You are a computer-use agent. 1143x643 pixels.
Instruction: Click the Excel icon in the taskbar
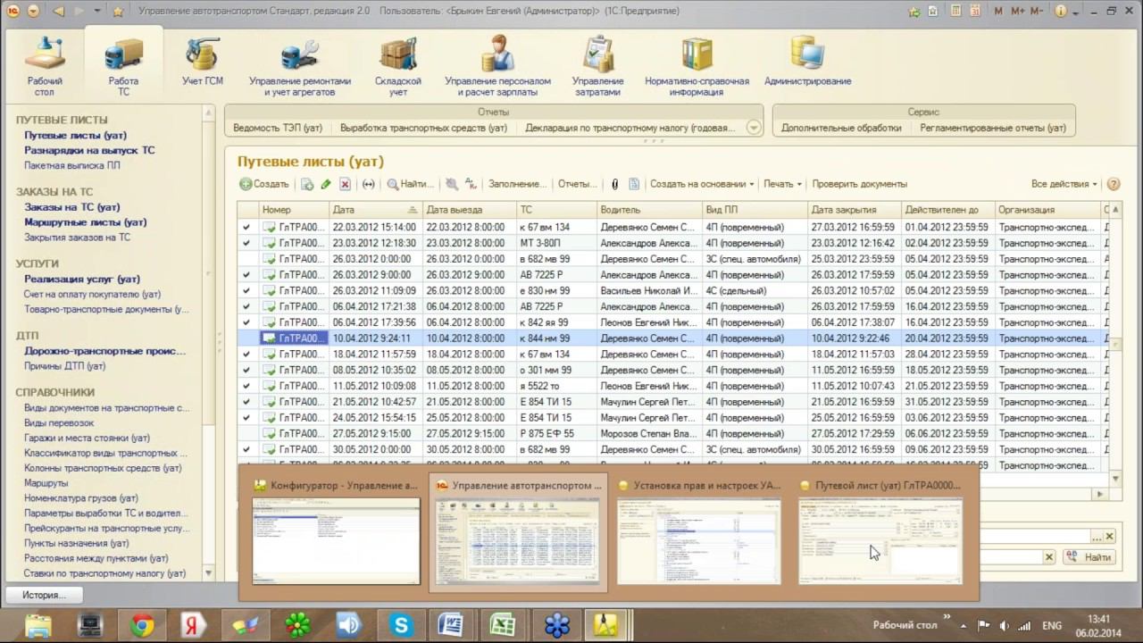[505, 625]
